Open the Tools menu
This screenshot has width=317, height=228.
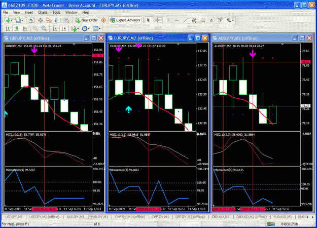(56, 12)
